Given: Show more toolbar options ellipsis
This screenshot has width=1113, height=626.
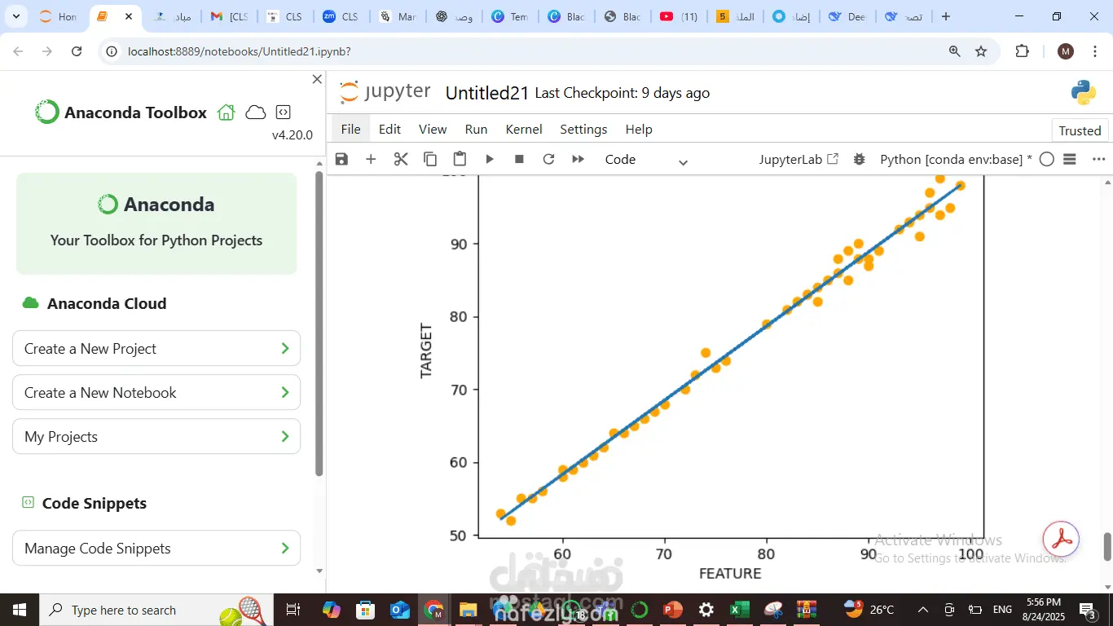Looking at the screenshot, I should pyautogui.click(x=1098, y=160).
